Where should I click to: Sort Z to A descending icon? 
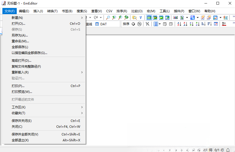[x=185, y=24]
